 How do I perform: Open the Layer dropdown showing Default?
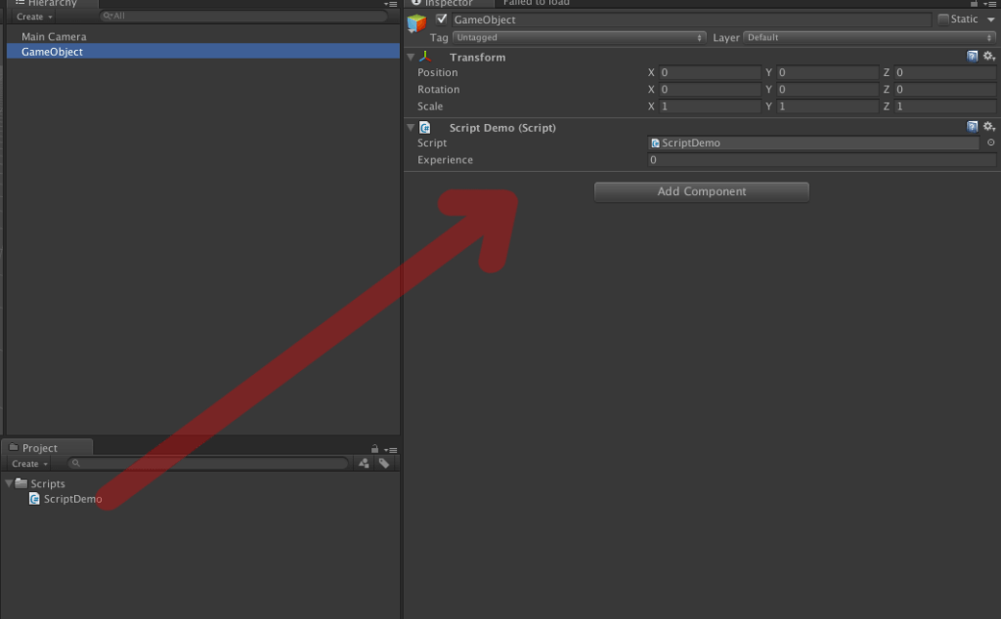point(869,38)
